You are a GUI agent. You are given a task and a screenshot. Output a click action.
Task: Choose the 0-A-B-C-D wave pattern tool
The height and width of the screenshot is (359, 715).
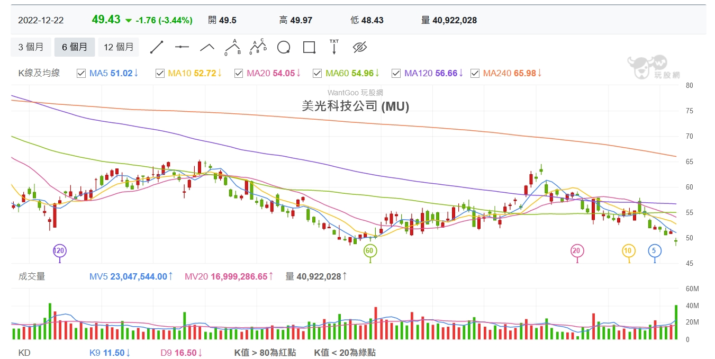pos(258,47)
